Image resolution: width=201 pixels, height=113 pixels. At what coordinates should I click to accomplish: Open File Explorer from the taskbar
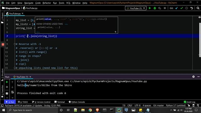[x=83, y=110]
